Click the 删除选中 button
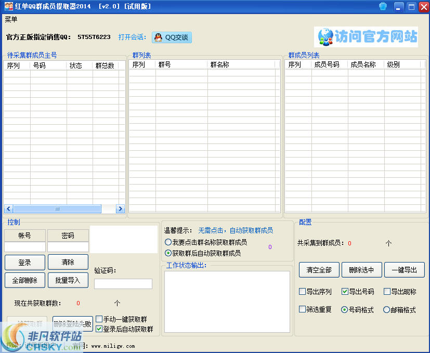 tap(361, 270)
